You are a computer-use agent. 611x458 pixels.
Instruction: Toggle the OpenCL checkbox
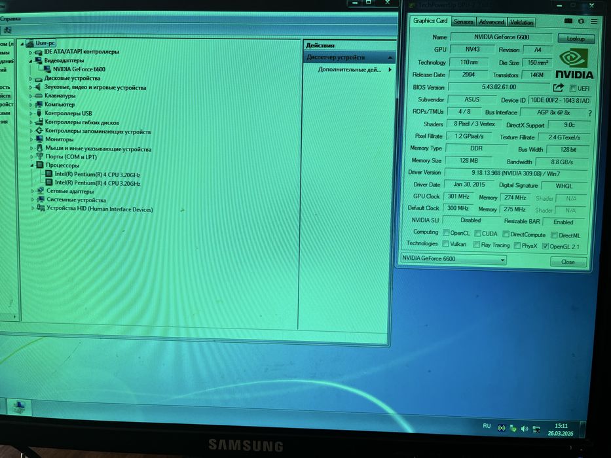pos(446,233)
